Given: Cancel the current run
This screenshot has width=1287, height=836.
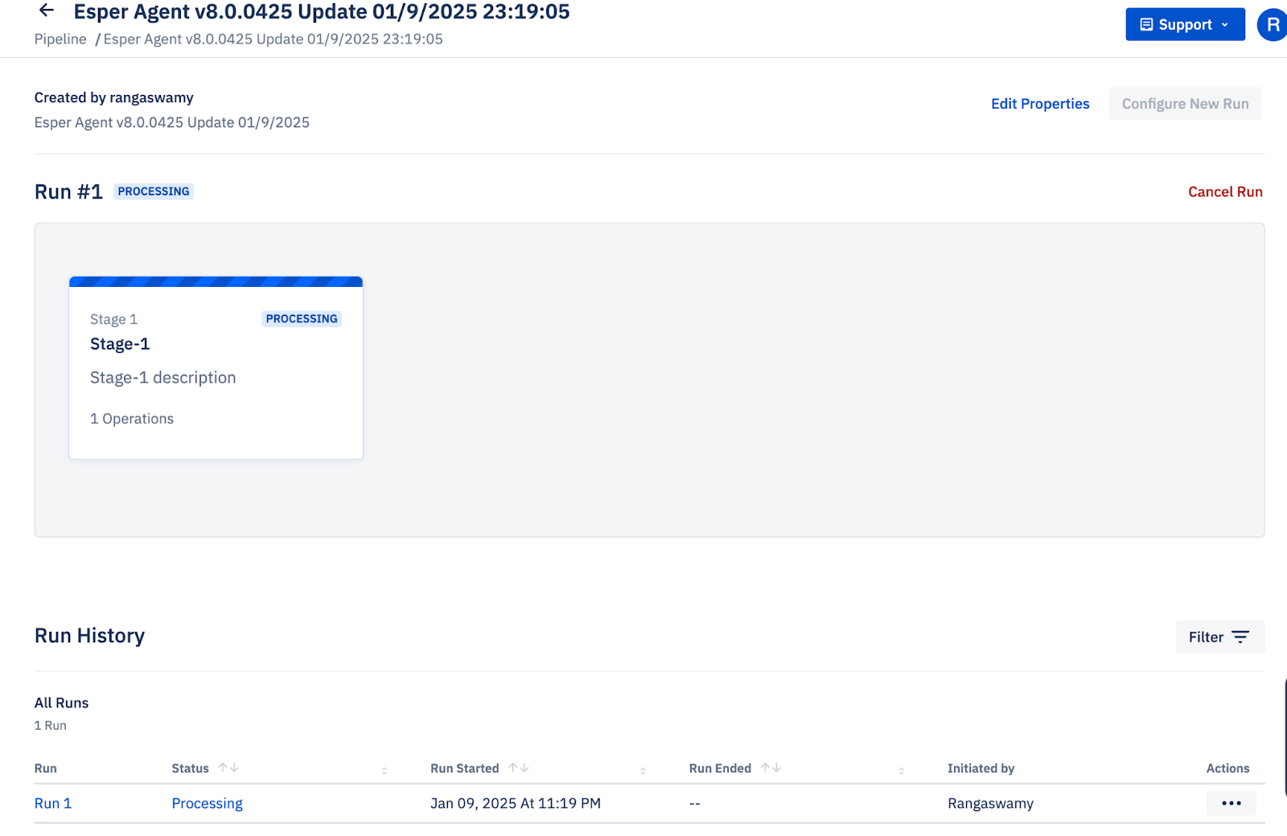Looking at the screenshot, I should click(x=1225, y=191).
